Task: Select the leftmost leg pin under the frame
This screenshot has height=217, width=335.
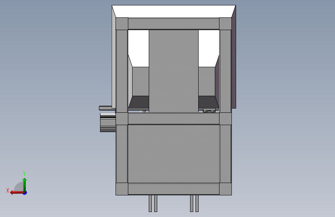Action: [x=150, y=203]
